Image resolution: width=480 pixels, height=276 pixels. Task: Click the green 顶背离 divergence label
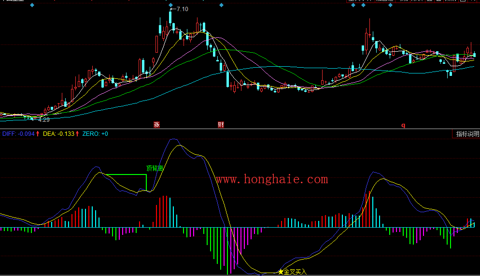point(155,168)
